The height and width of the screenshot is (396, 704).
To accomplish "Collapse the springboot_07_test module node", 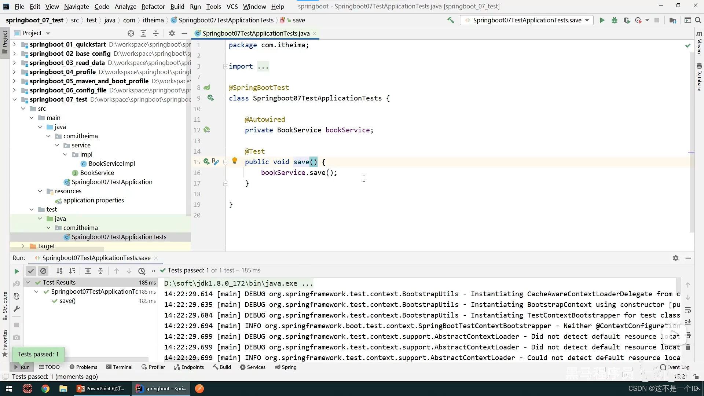I will (14, 99).
